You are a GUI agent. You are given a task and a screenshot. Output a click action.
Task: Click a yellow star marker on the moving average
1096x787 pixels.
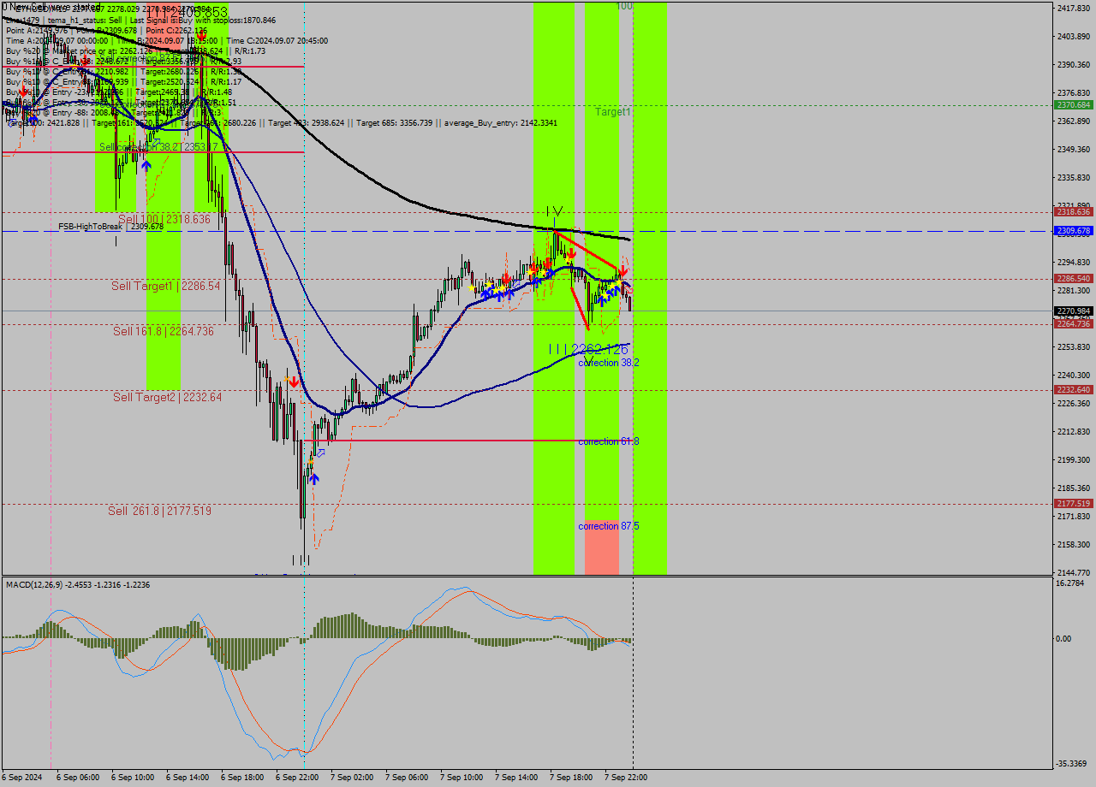pyautogui.click(x=530, y=272)
